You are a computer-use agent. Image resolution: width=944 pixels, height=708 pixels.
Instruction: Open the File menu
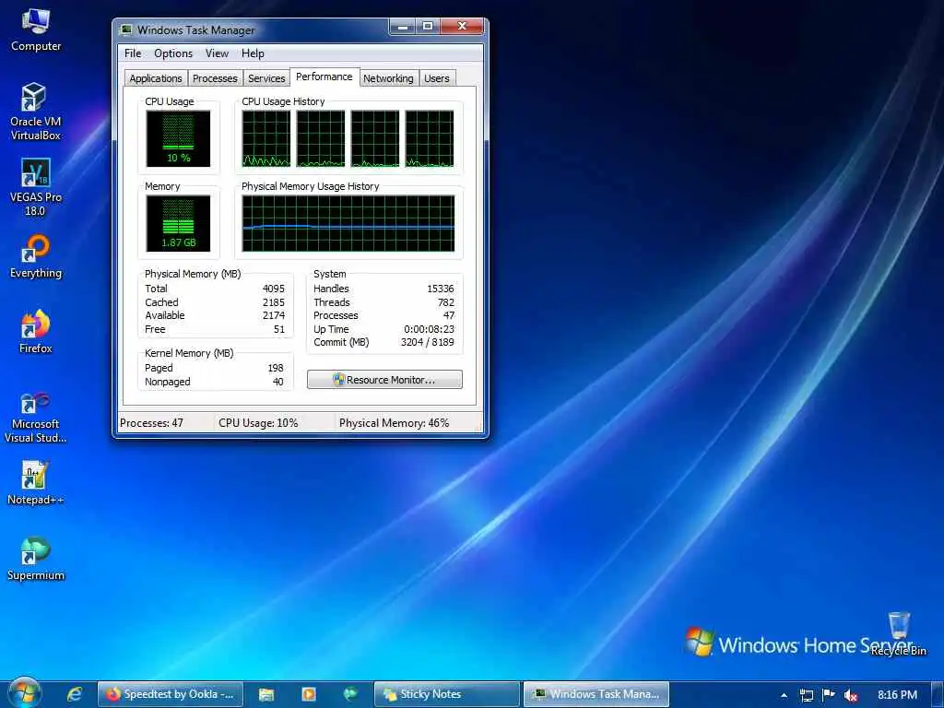[133, 53]
